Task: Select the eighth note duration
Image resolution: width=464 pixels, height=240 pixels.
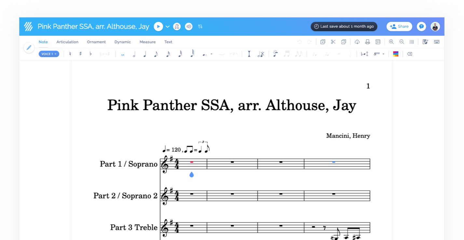Action: coord(156,54)
